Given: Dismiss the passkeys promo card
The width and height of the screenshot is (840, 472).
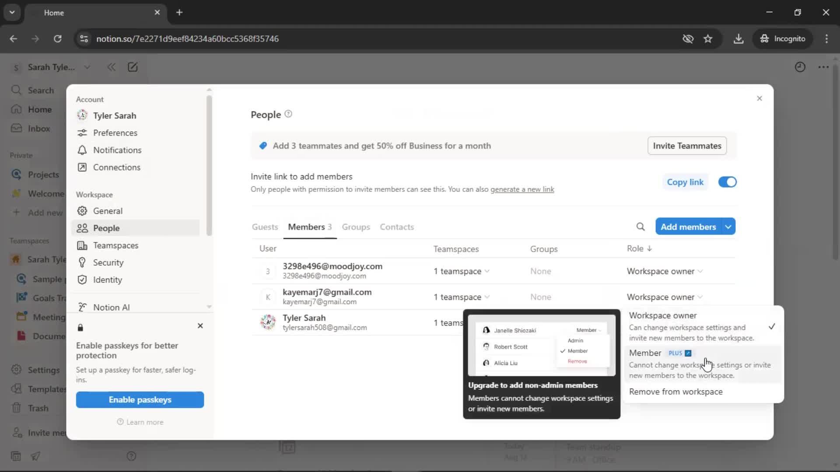Looking at the screenshot, I should [x=200, y=326].
